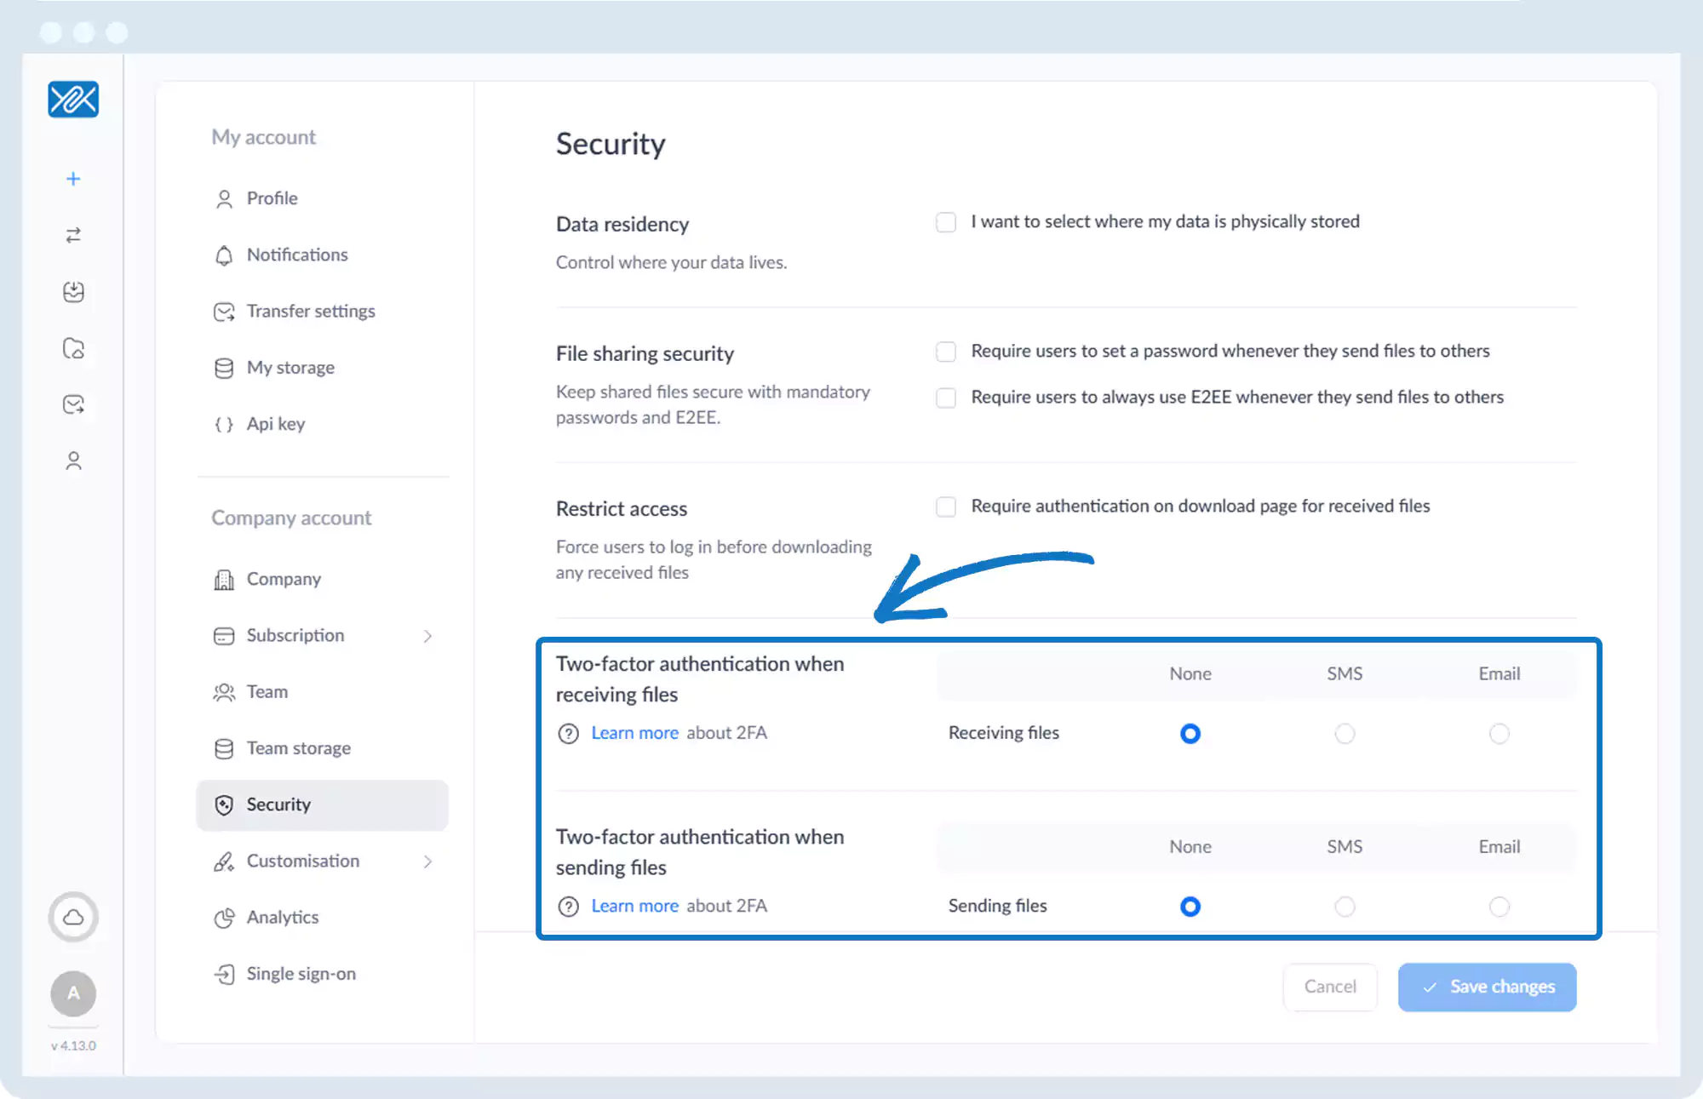Expand the Customisation submenu arrow
Viewport: 1703px width, 1099px height.
click(427, 861)
